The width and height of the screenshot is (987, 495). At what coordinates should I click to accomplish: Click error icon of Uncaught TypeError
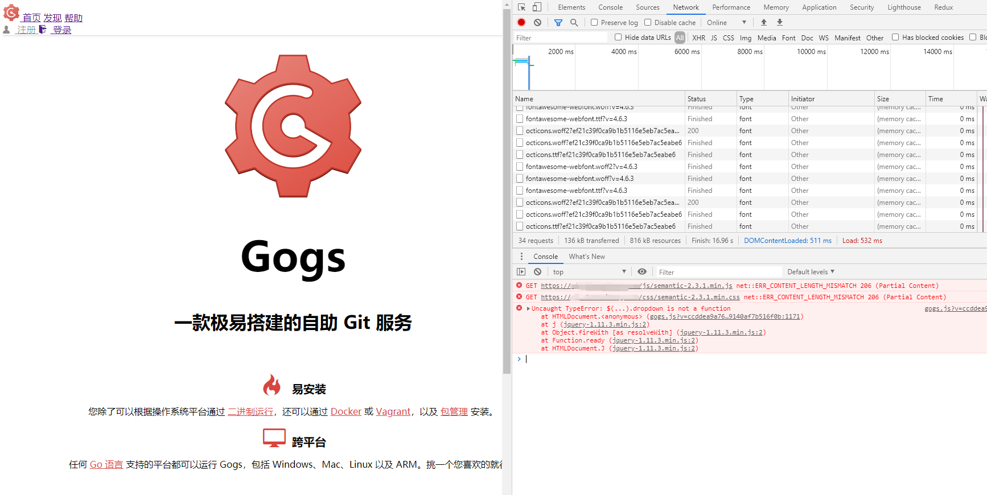click(519, 308)
